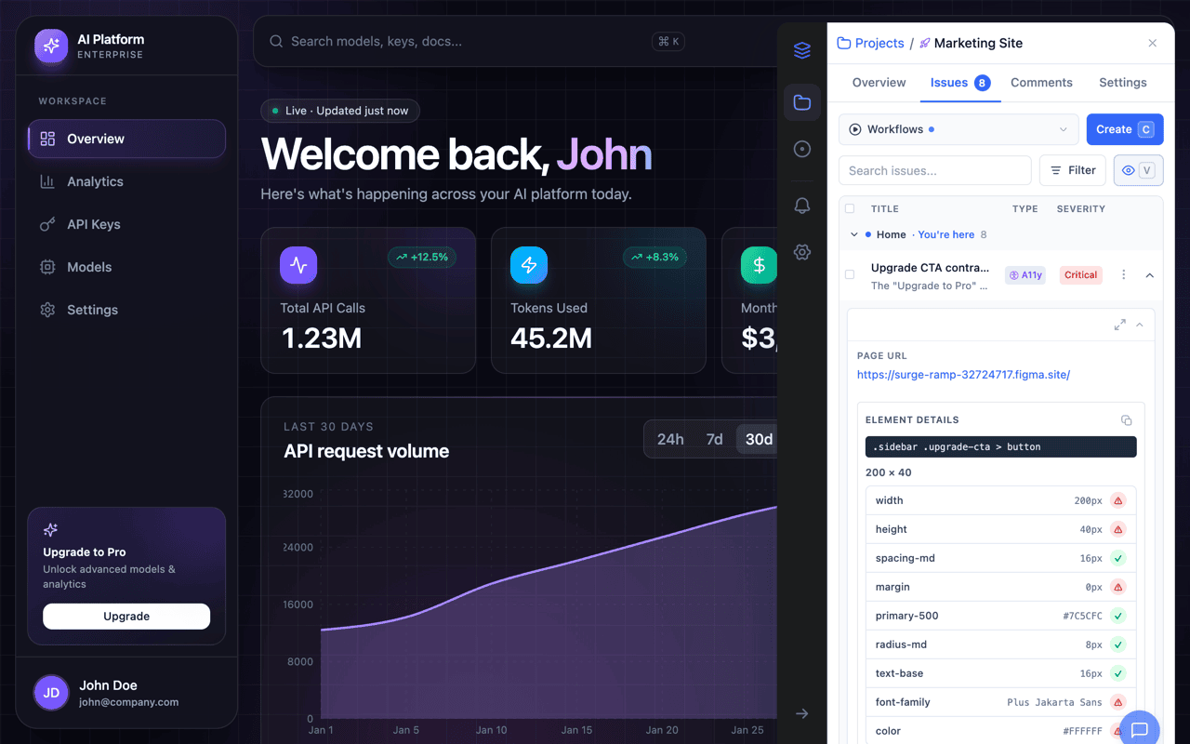1190x744 pixels.
Task: Click the JD user avatar
Action: coord(51,693)
